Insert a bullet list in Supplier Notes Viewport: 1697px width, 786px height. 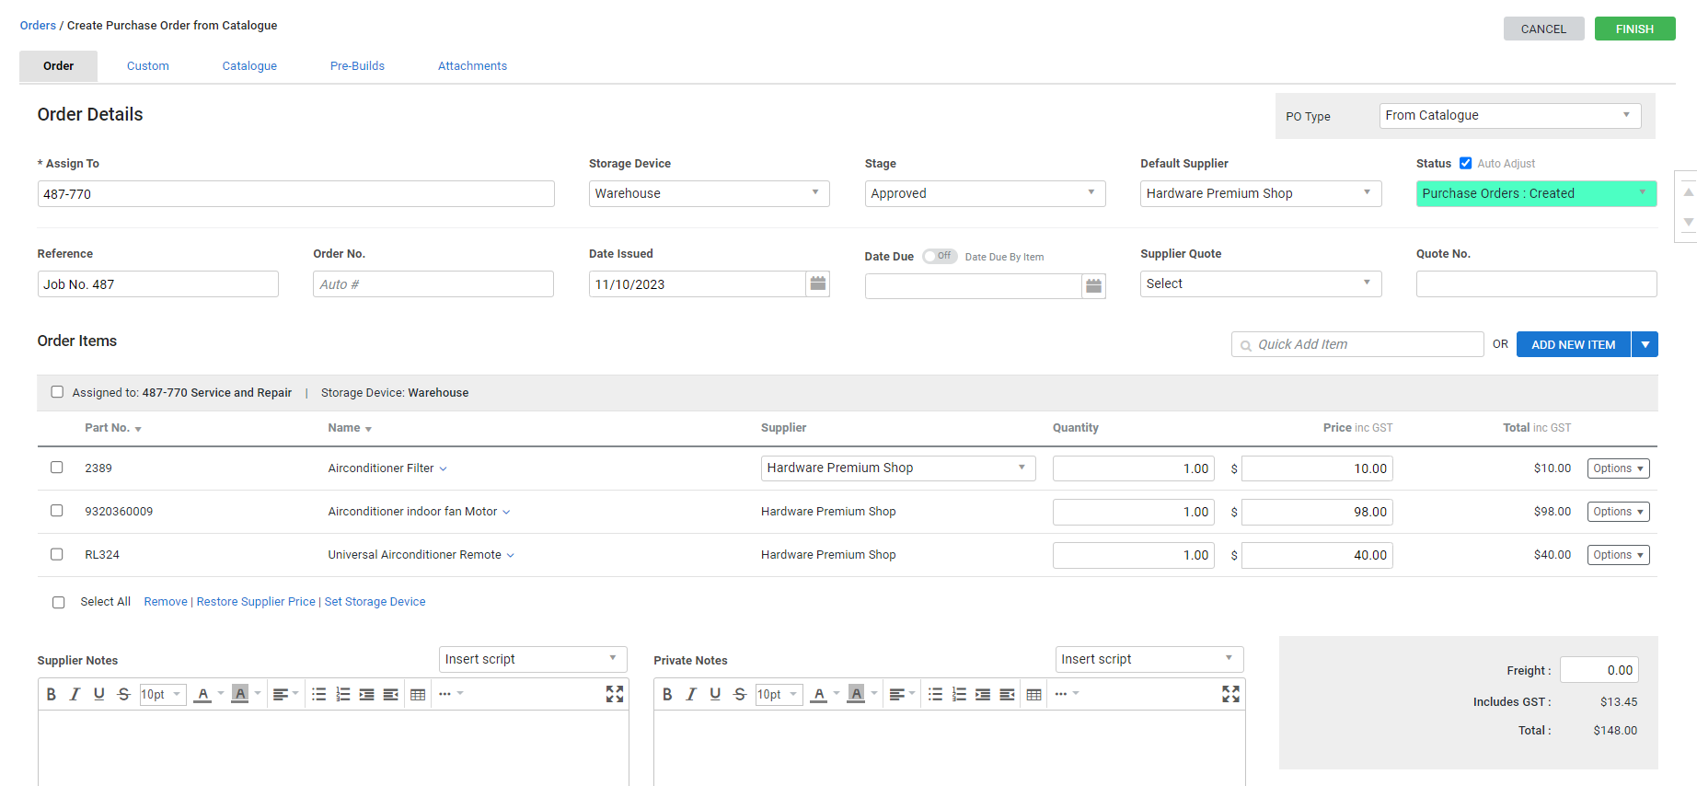[x=318, y=694]
